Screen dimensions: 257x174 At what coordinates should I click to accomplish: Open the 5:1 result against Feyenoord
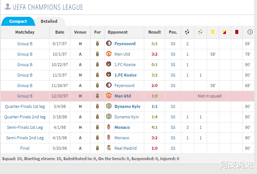click(x=154, y=44)
